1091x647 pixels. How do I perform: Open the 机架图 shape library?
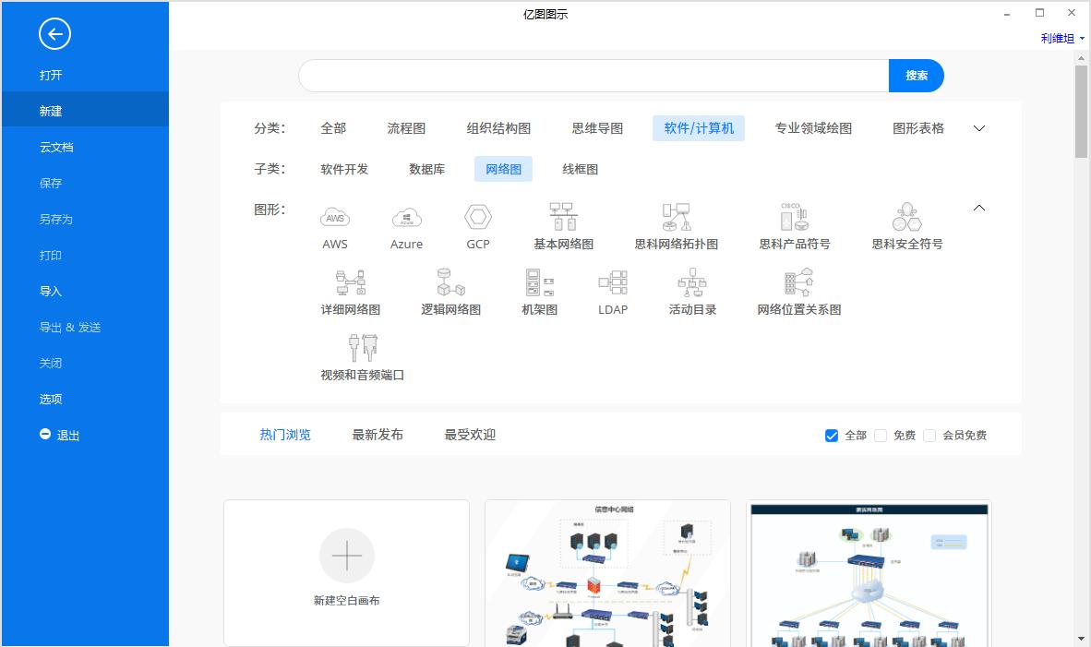[537, 282]
